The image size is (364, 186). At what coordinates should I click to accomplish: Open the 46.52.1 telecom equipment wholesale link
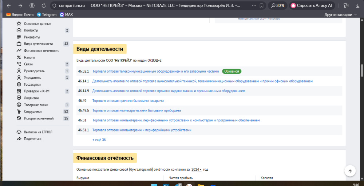tap(156, 72)
